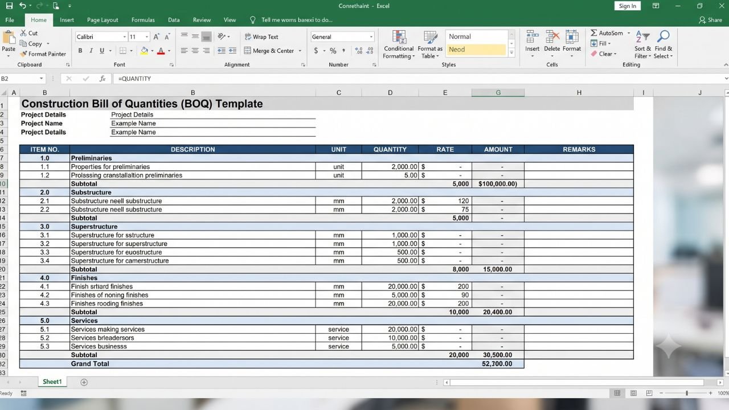The height and width of the screenshot is (410, 729).
Task: Click the Sign In button
Action: point(628,6)
